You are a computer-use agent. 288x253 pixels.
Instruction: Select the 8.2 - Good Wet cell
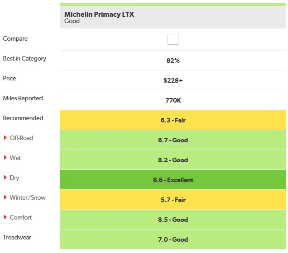point(173,160)
